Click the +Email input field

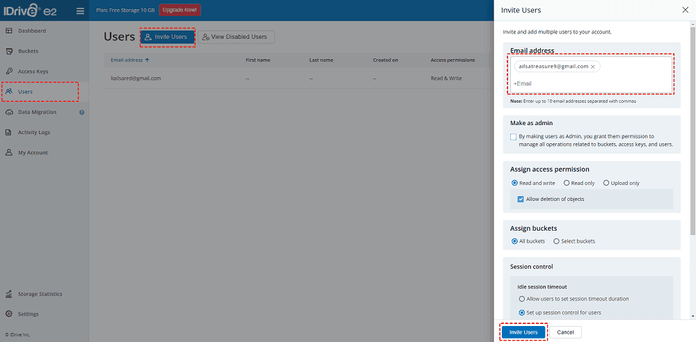[591, 83]
